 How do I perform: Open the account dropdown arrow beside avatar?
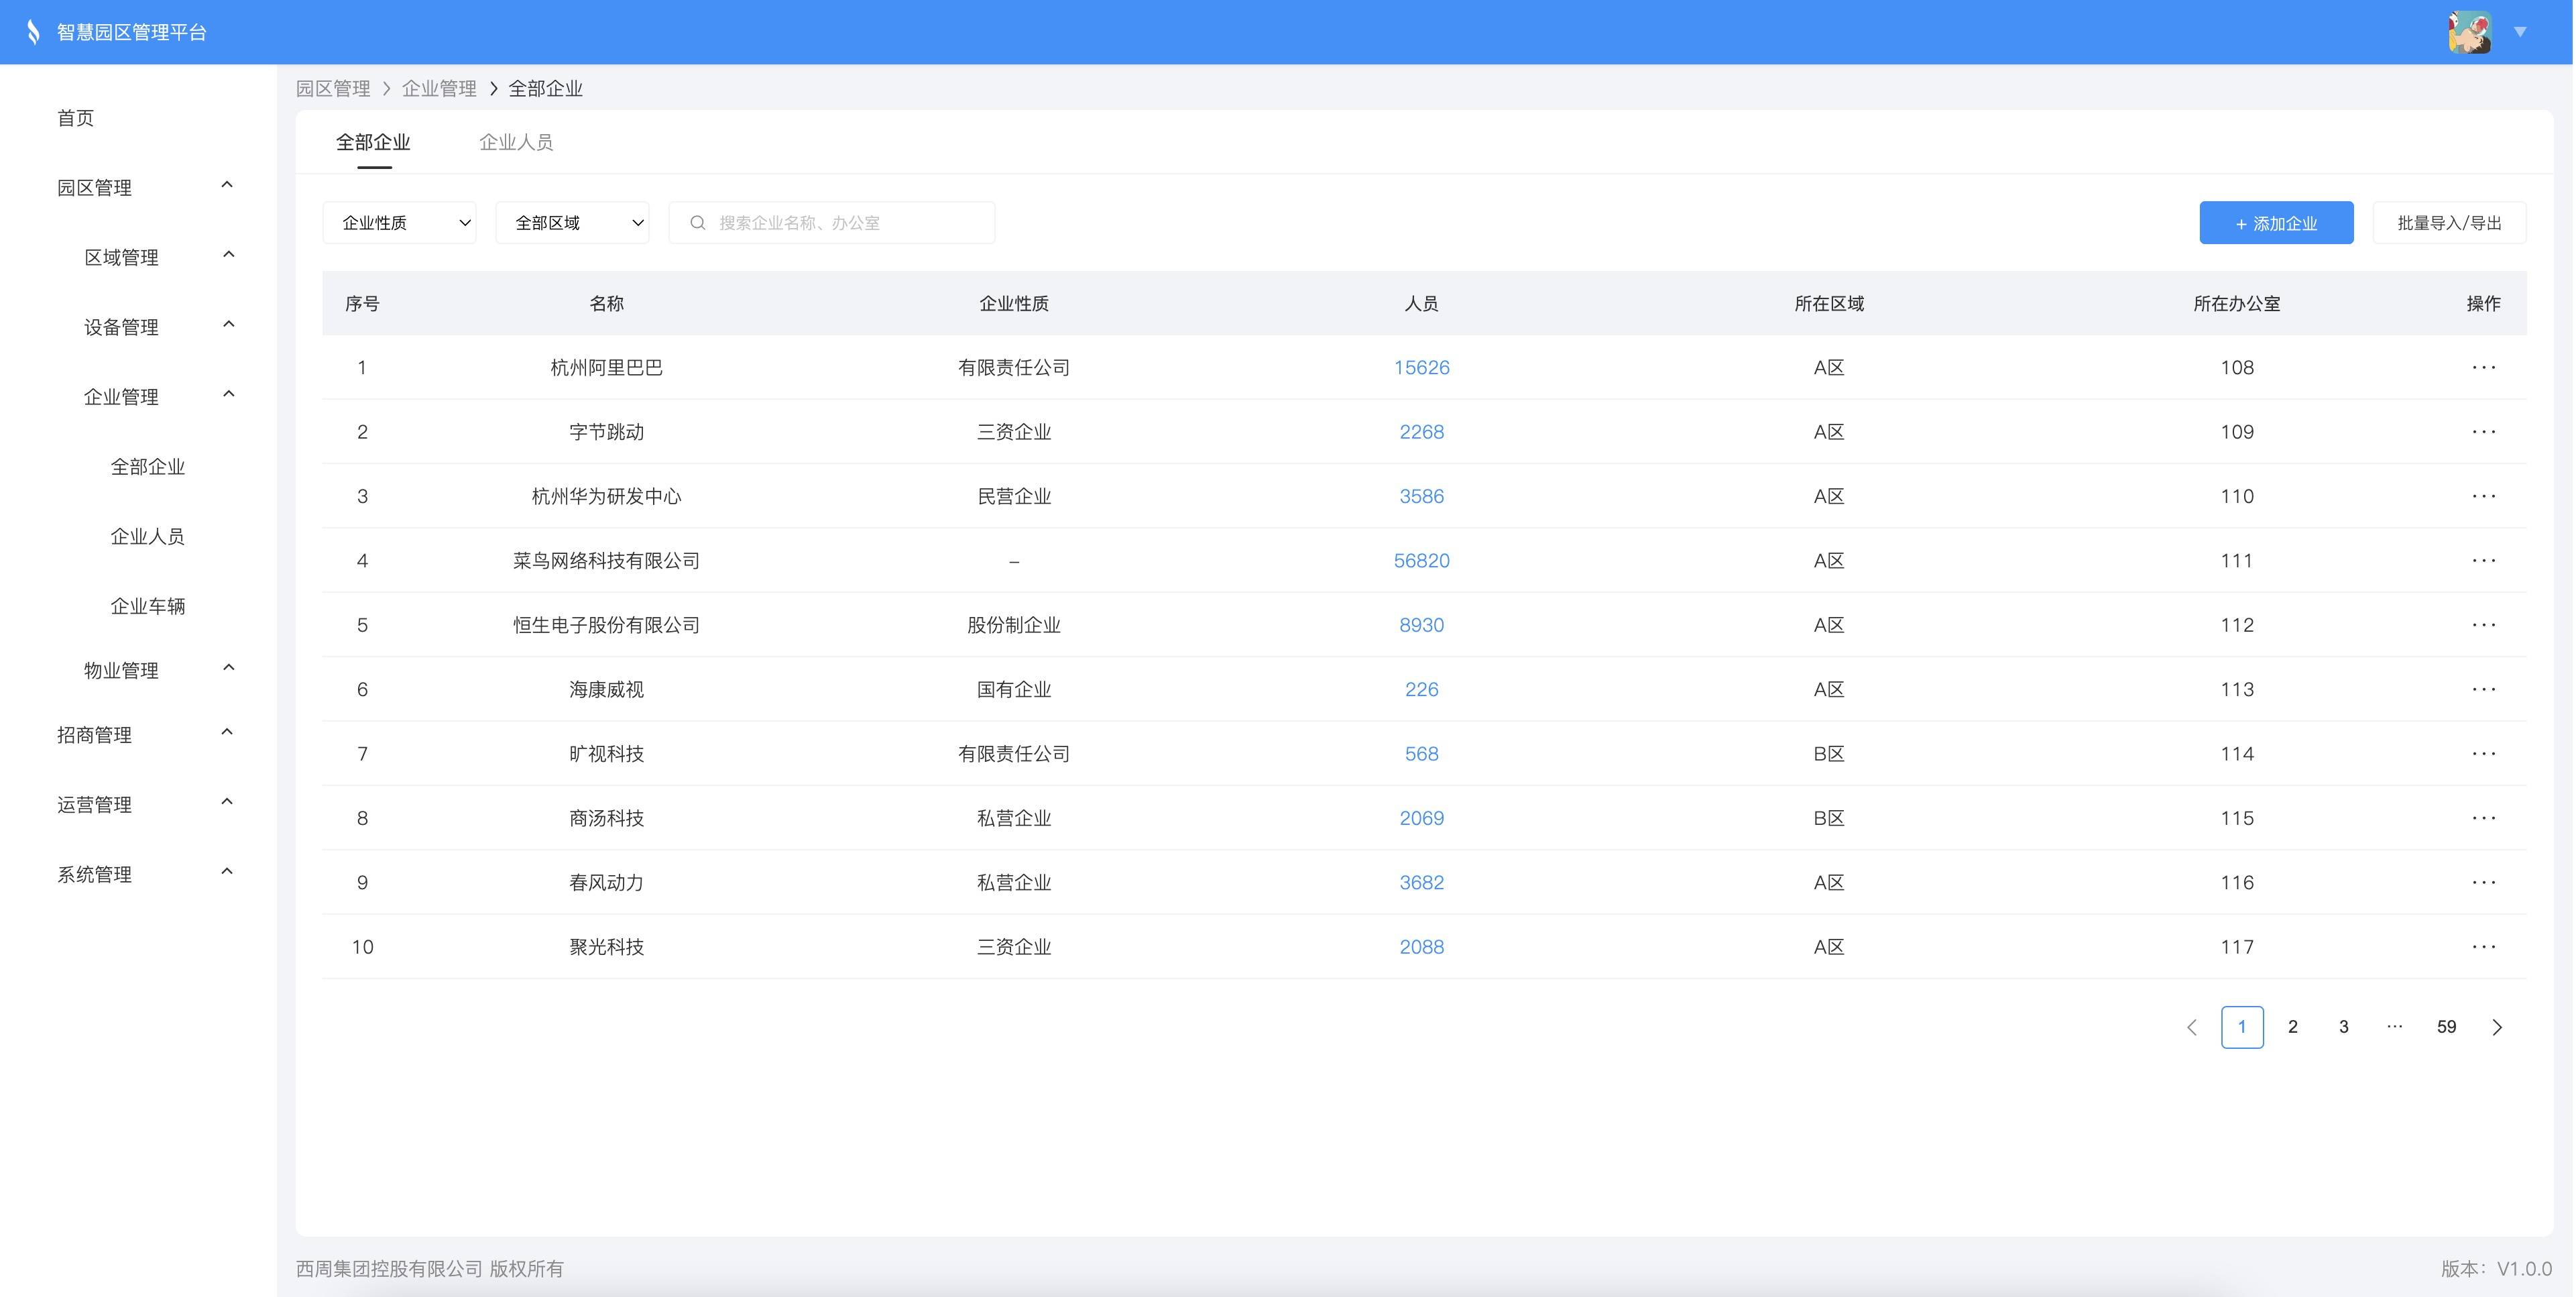click(x=2521, y=32)
